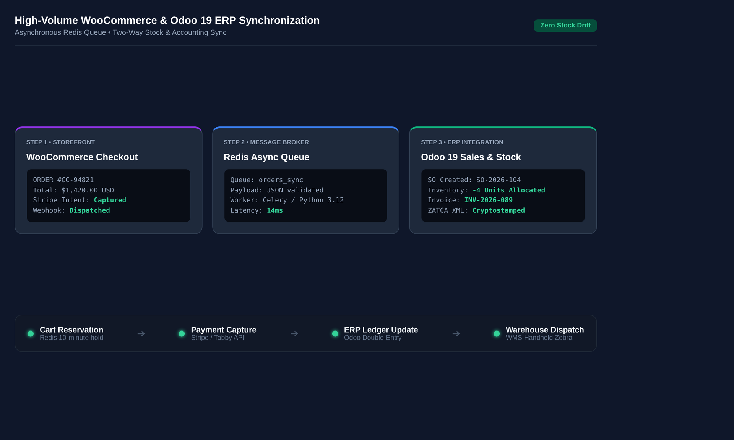734x440 pixels.
Task: Click the green dot beside Cart Reservation
Action: (31, 334)
